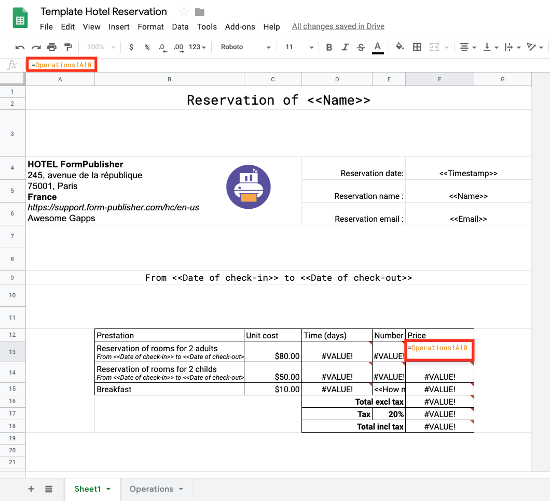Image resolution: width=550 pixels, height=501 pixels.
Task: Open the vertical align dropdown
Action: [x=490, y=47]
